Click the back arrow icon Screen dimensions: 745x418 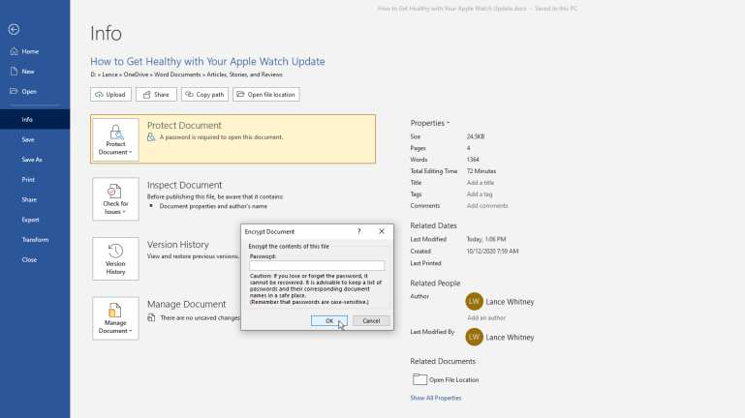tap(14, 29)
